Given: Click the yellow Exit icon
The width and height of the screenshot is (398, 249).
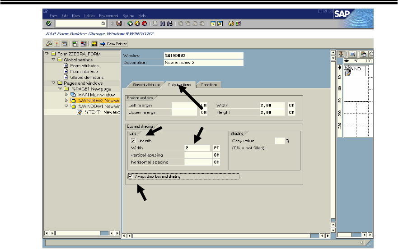Looking at the screenshot, I should (x=137, y=23).
